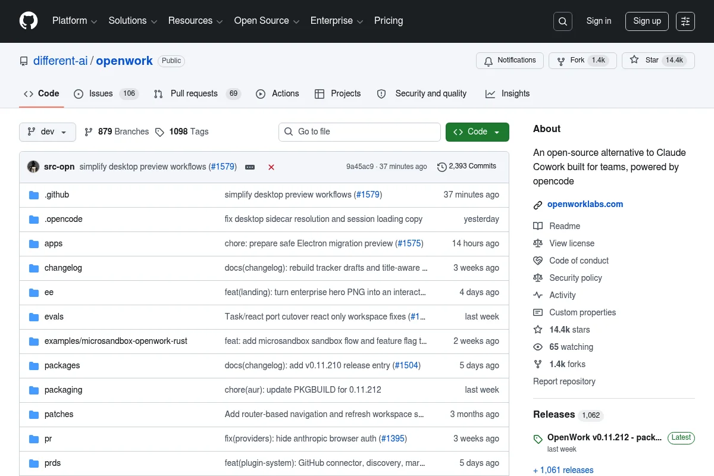This screenshot has width=714, height=476.
Task: Click the tag icon next to OpenWork v0.11.212 release
Action: pyautogui.click(x=538, y=440)
